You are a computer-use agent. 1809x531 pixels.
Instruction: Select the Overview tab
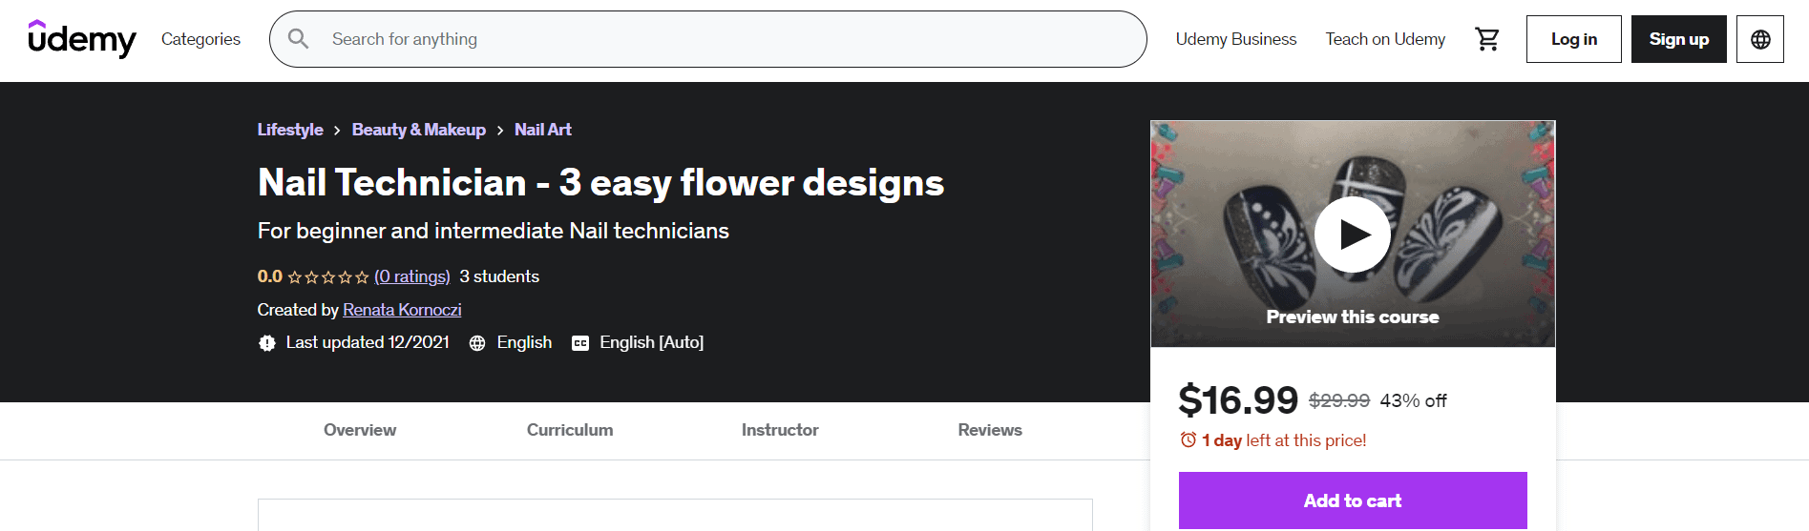(x=360, y=430)
